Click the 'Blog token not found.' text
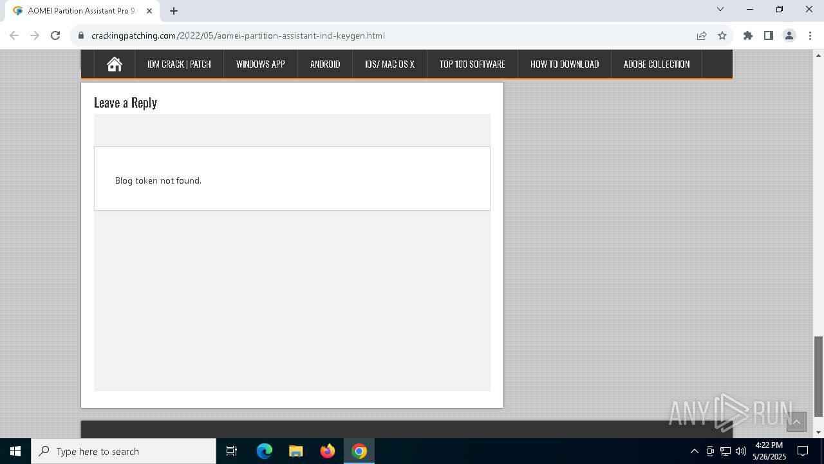 click(158, 180)
